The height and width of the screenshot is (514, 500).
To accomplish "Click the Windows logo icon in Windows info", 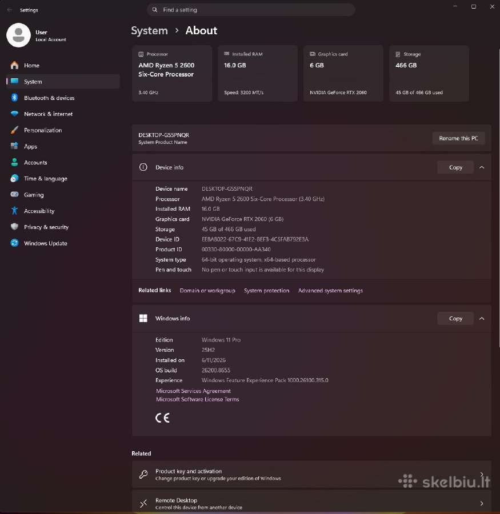I will point(143,318).
